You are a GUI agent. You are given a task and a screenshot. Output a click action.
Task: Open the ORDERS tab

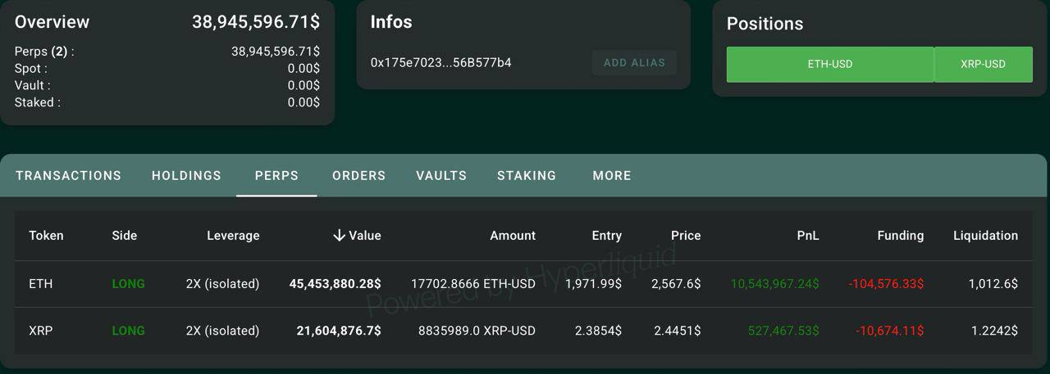tap(358, 175)
